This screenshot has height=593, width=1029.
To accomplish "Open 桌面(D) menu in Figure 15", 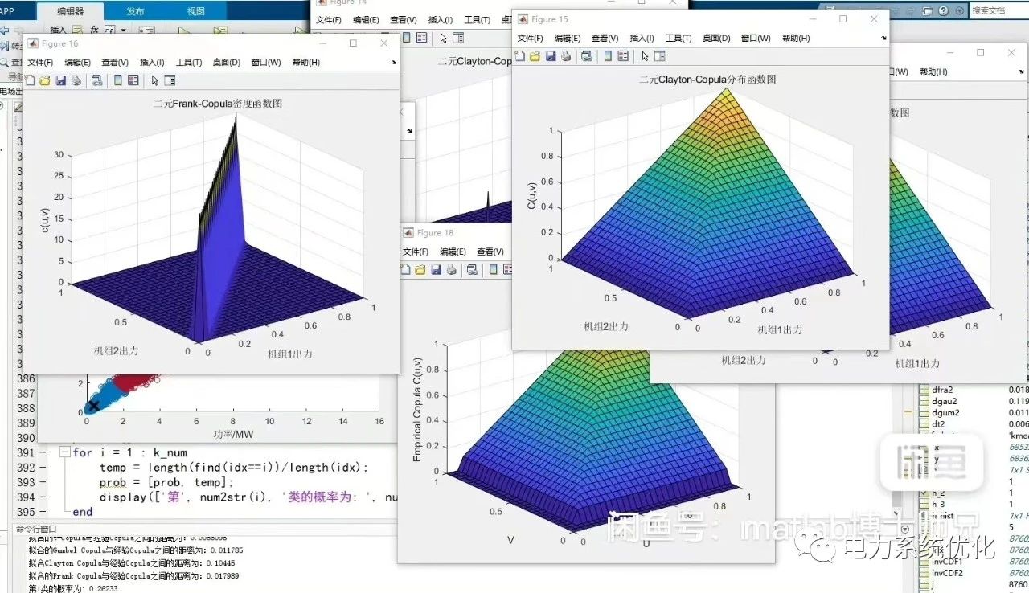I will point(716,39).
